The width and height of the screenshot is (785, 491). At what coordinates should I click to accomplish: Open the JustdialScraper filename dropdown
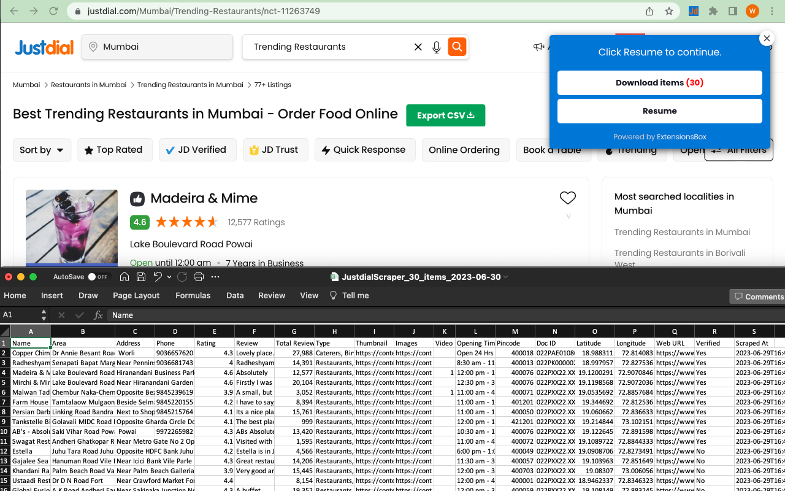click(x=504, y=276)
